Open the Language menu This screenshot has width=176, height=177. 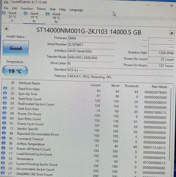click(x=76, y=10)
